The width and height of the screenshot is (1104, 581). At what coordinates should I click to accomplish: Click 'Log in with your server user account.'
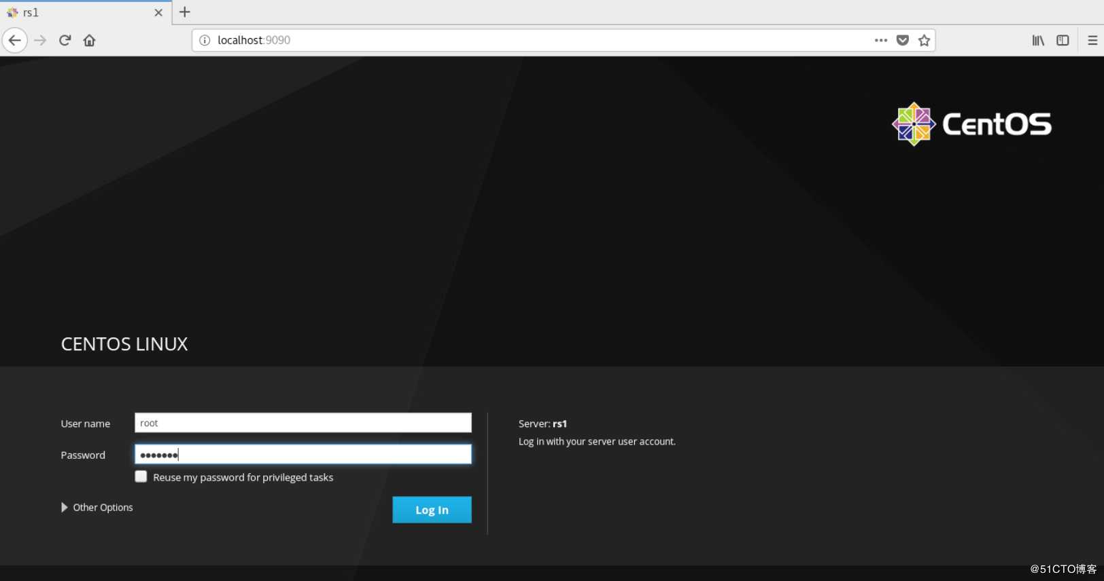(597, 441)
